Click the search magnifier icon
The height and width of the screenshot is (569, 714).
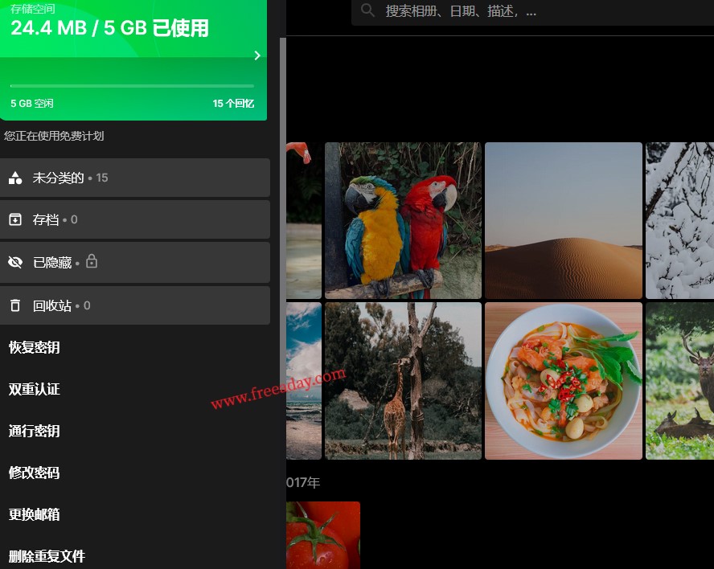pos(368,11)
